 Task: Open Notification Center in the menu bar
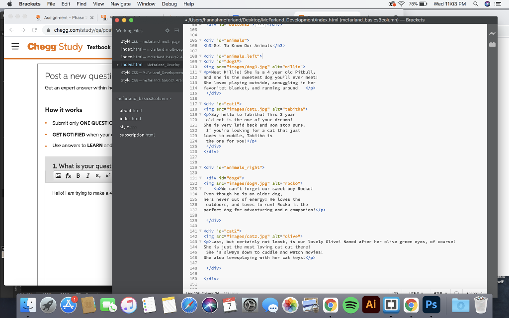(x=498, y=4)
